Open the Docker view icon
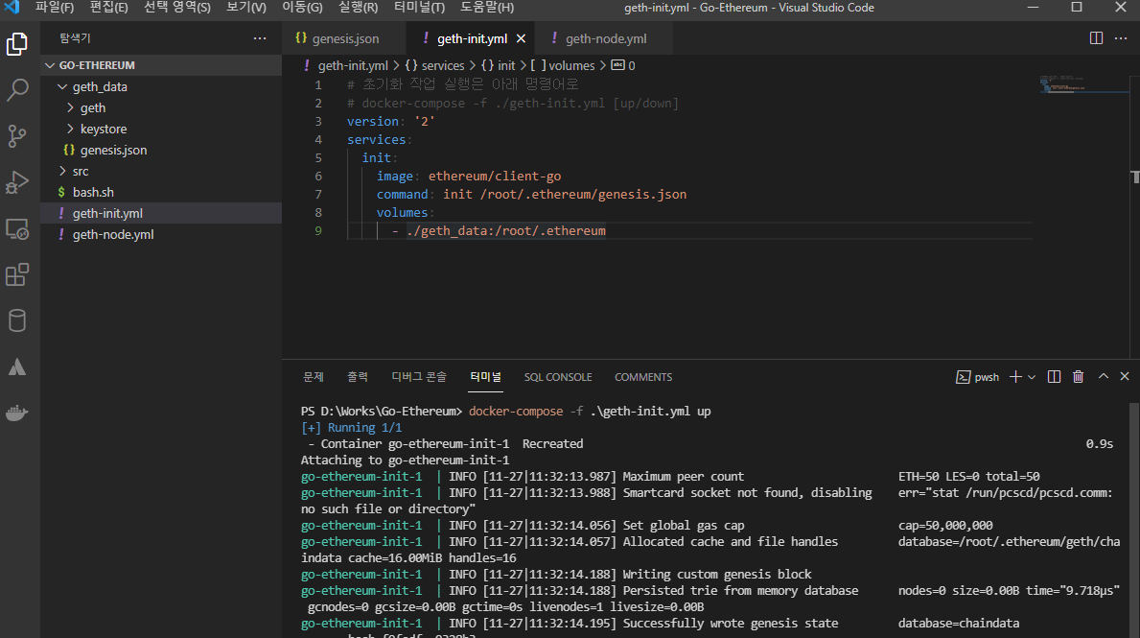1140x638 pixels. pyautogui.click(x=16, y=413)
